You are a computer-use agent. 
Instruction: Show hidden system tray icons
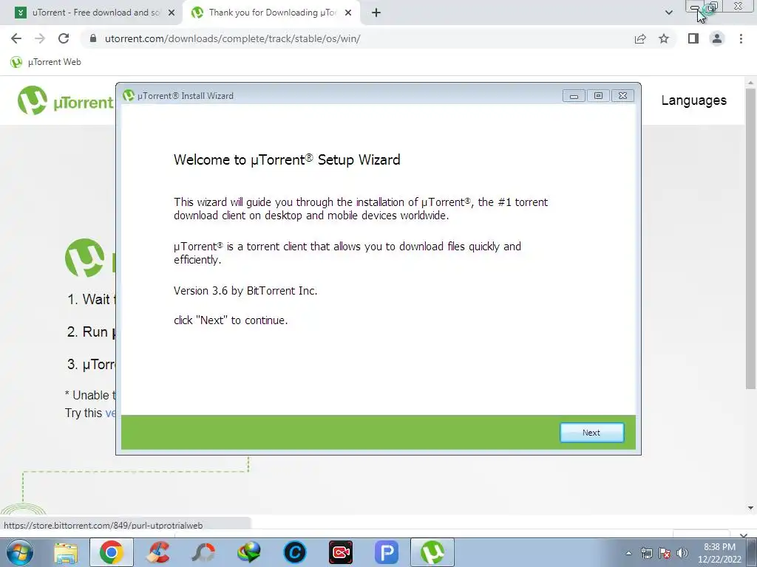(628, 553)
